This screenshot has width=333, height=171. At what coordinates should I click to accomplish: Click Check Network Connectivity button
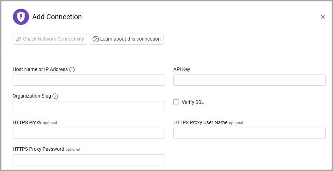[x=50, y=39]
